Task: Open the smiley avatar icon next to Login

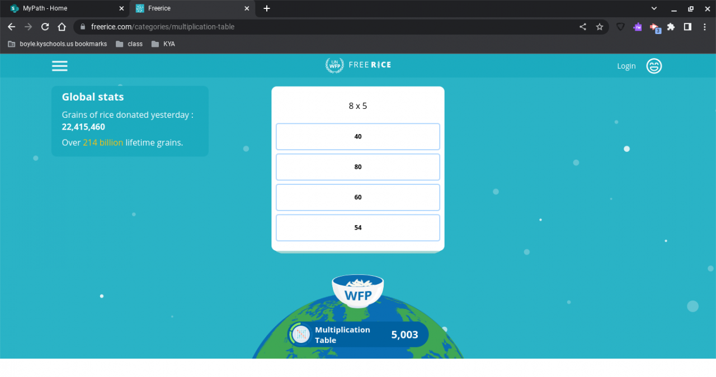Action: (x=654, y=66)
